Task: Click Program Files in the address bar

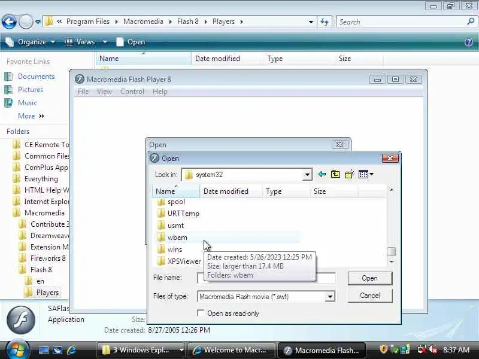Action: [88, 22]
